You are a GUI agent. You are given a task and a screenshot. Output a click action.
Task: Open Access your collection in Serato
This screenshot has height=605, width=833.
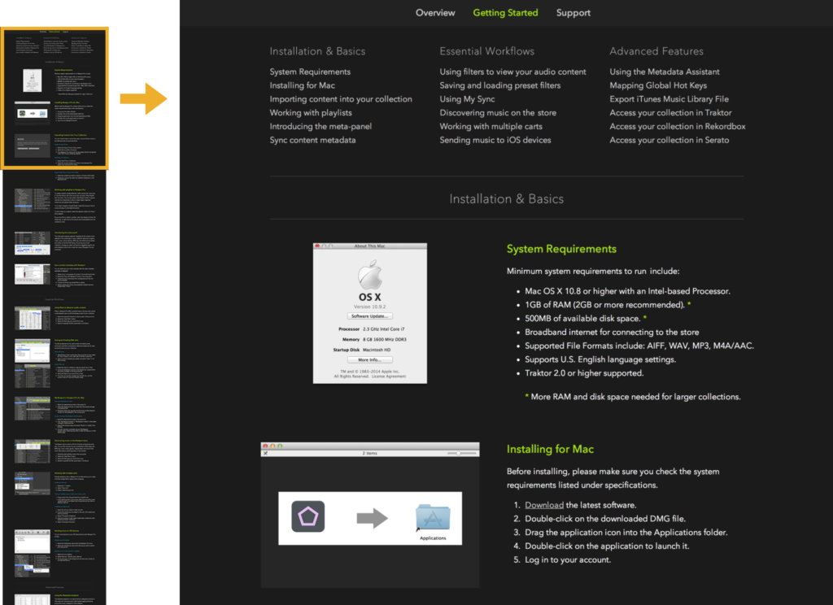pyautogui.click(x=669, y=140)
